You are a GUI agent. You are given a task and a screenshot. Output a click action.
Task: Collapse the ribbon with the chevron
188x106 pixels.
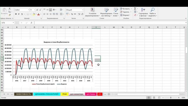tap(186, 18)
